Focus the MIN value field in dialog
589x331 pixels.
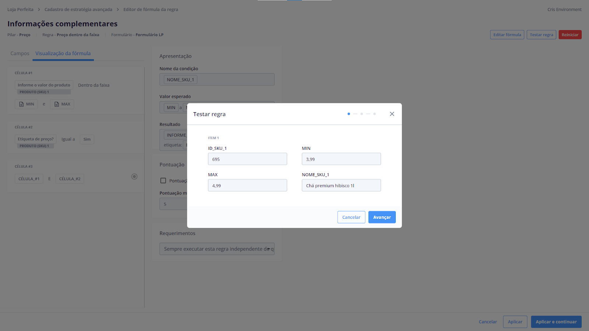tap(341, 159)
